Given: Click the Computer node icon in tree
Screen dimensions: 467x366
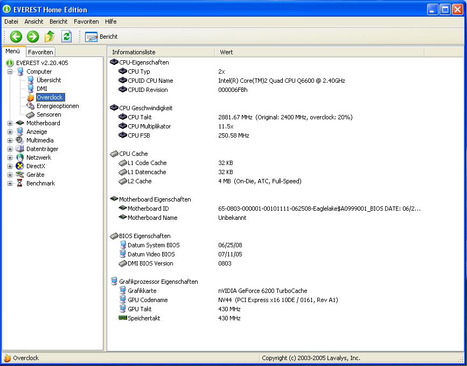Looking at the screenshot, I should click(x=20, y=71).
